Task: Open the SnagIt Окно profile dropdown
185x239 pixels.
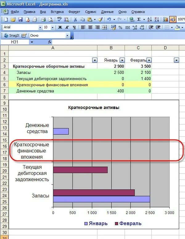Action: pos(67,36)
